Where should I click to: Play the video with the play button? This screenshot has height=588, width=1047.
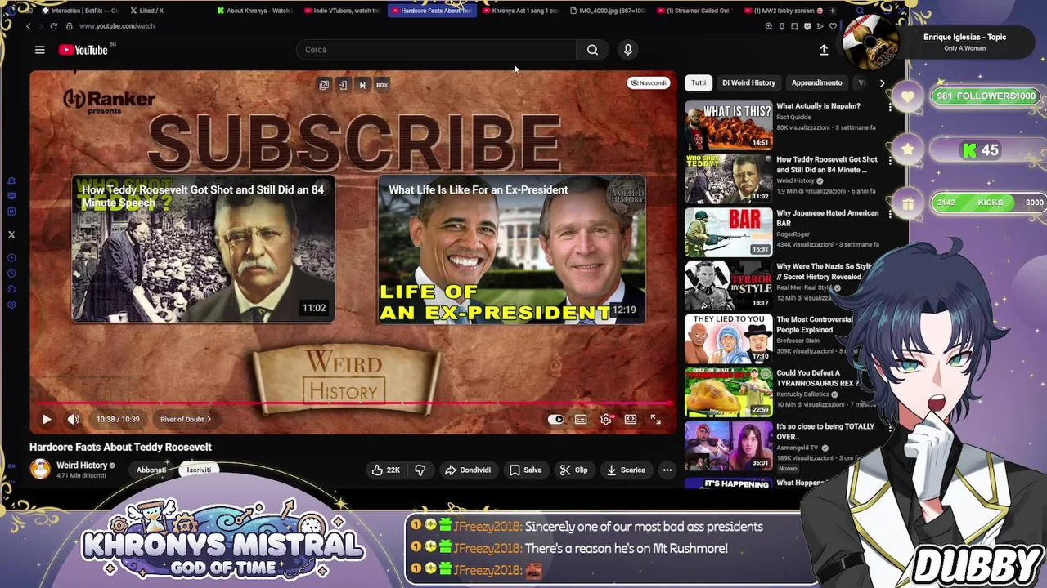tap(47, 420)
